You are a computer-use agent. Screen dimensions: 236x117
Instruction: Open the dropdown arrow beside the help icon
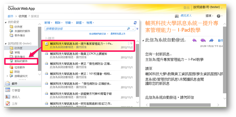222,16
